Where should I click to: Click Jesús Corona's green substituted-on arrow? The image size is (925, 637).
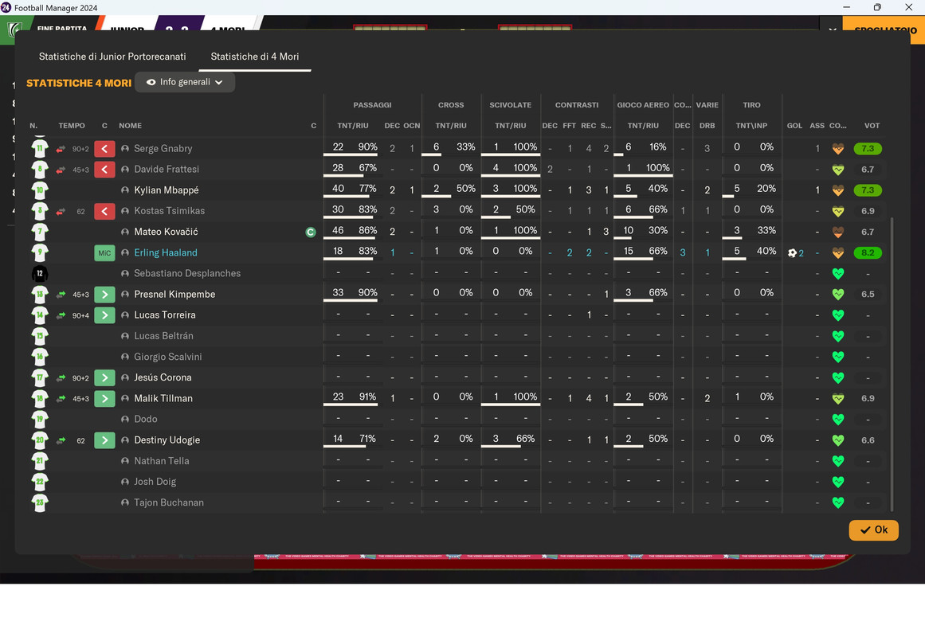(x=104, y=377)
